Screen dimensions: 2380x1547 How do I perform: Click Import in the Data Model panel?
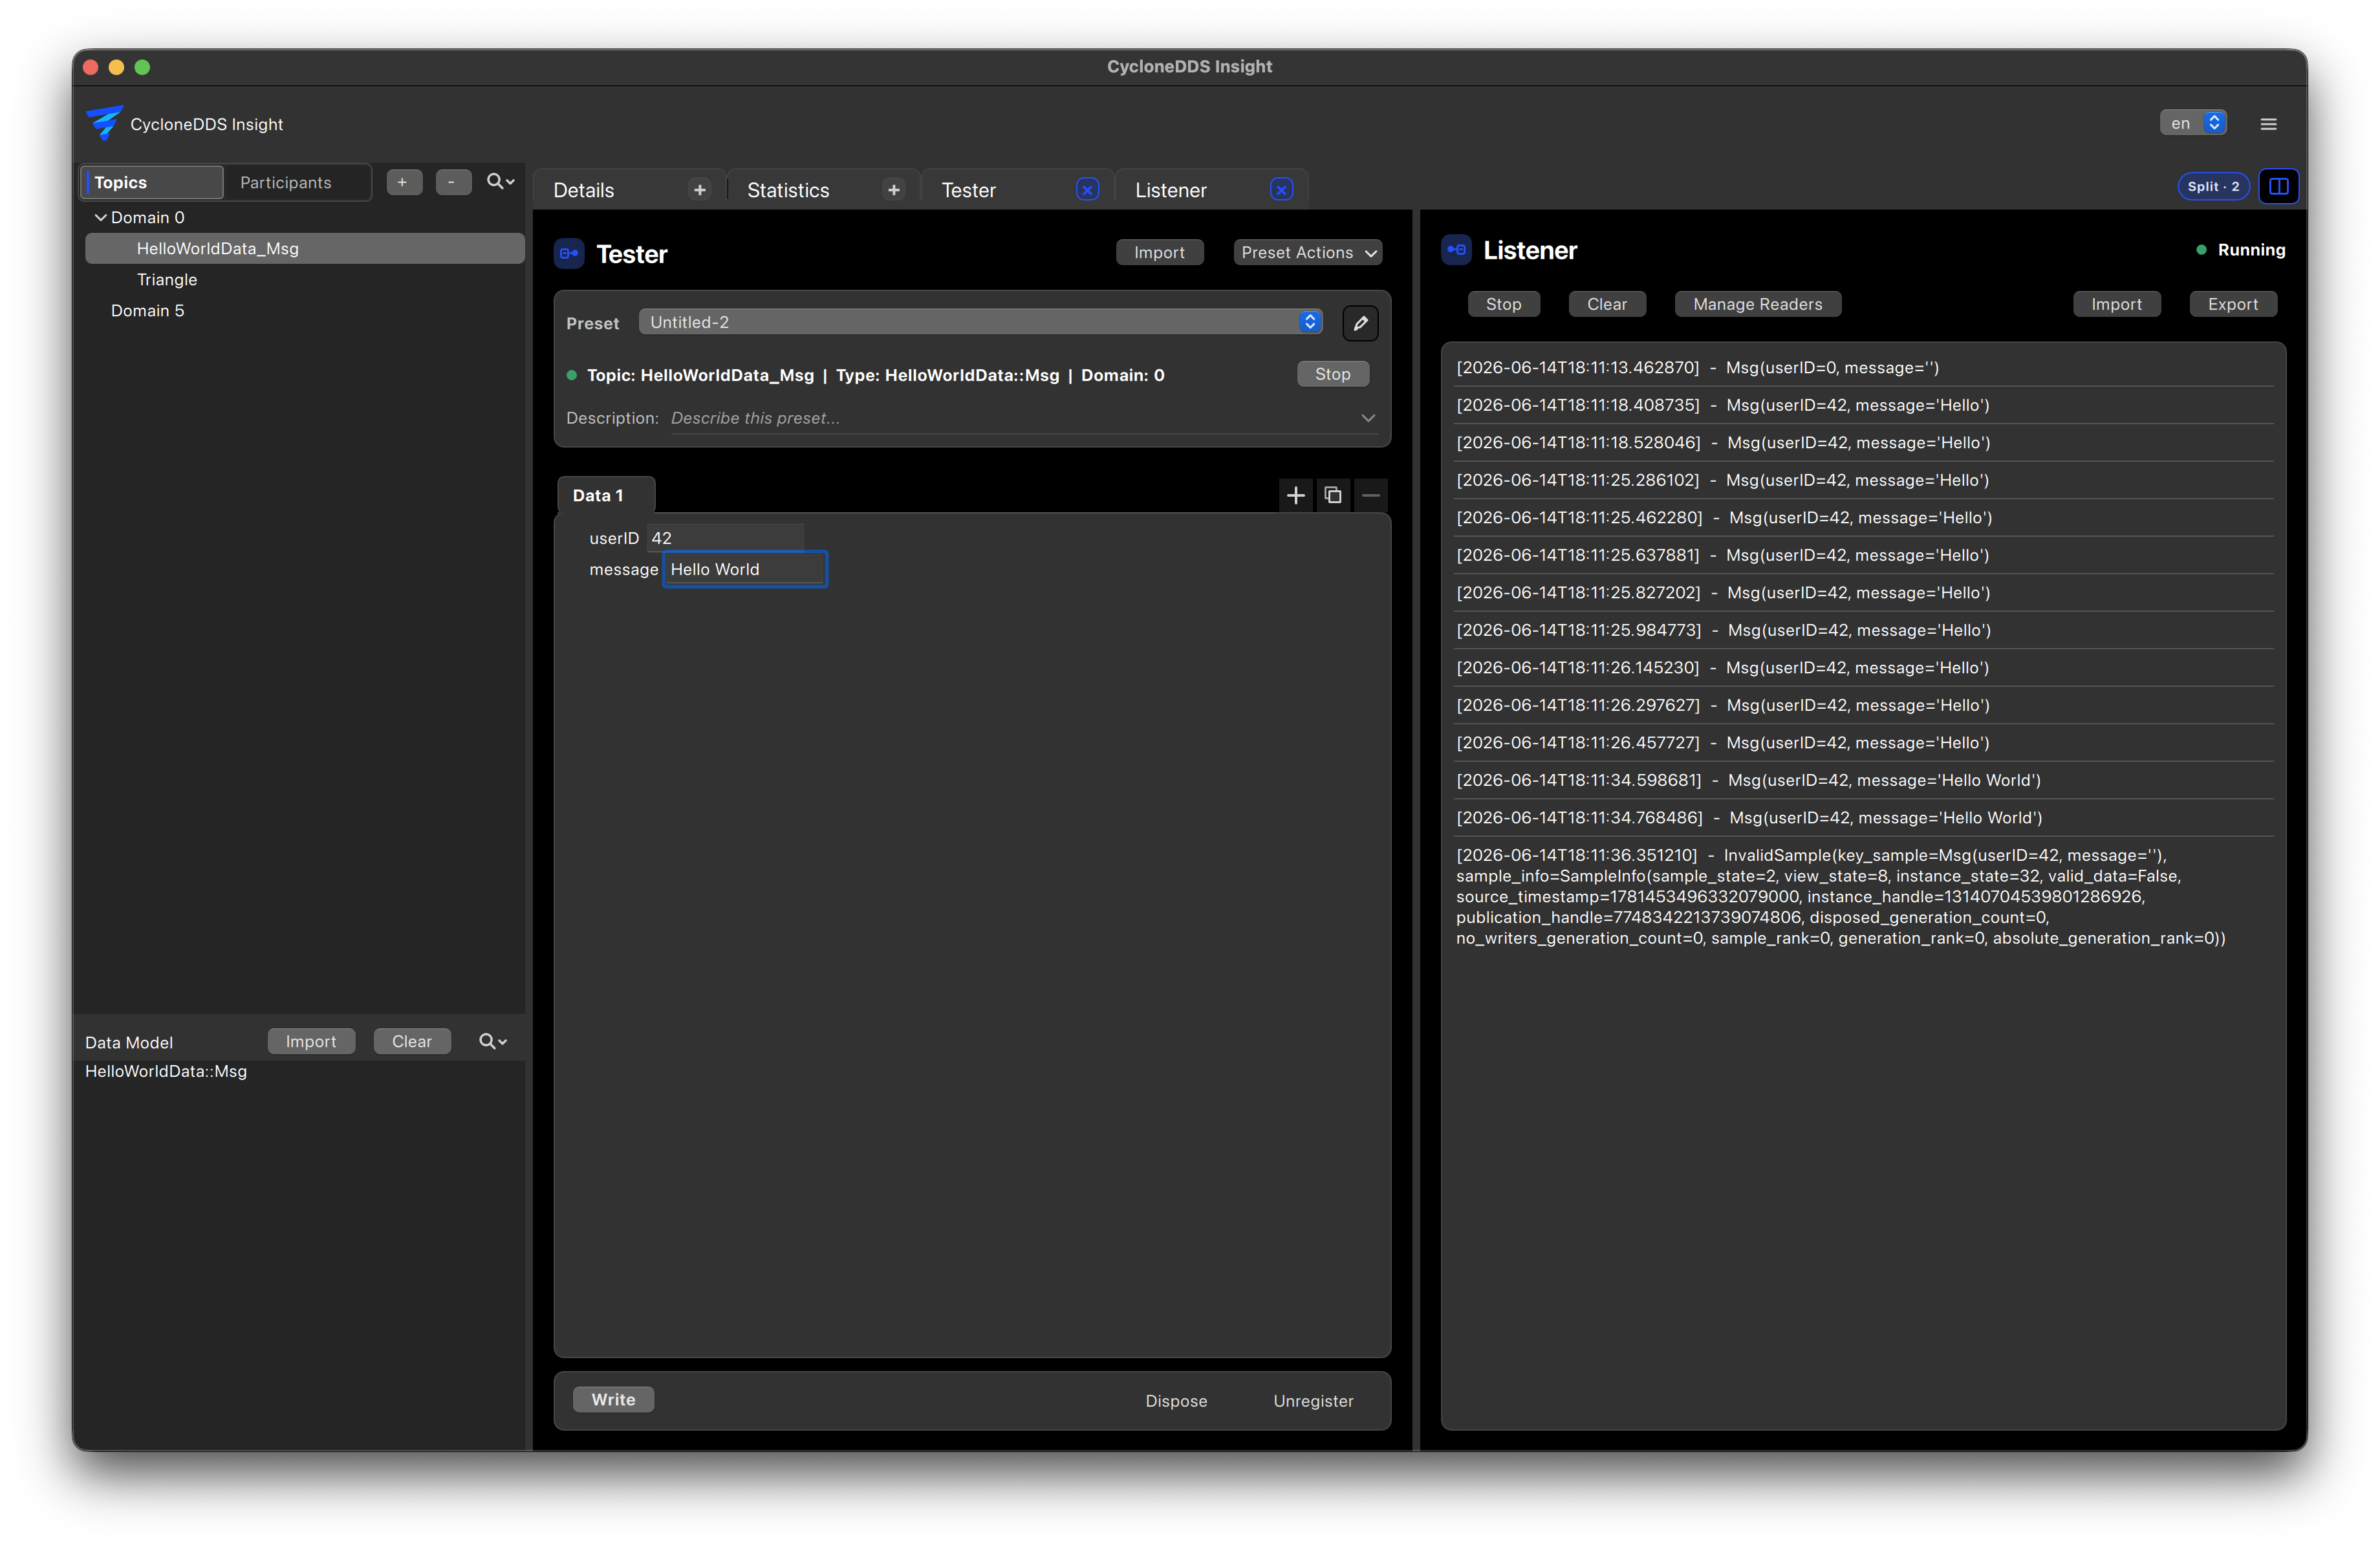click(310, 1041)
